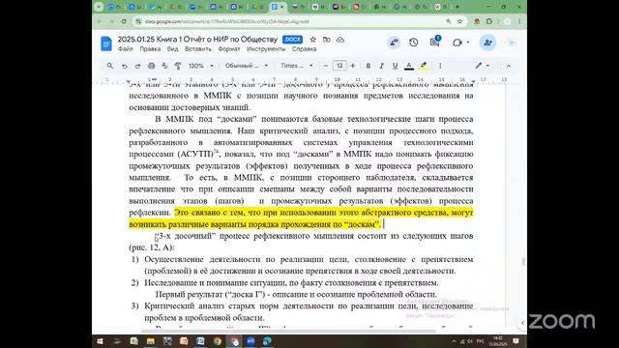Viewport: 619px width, 348px height.
Task: Open the Вставить menu
Action: (198, 49)
